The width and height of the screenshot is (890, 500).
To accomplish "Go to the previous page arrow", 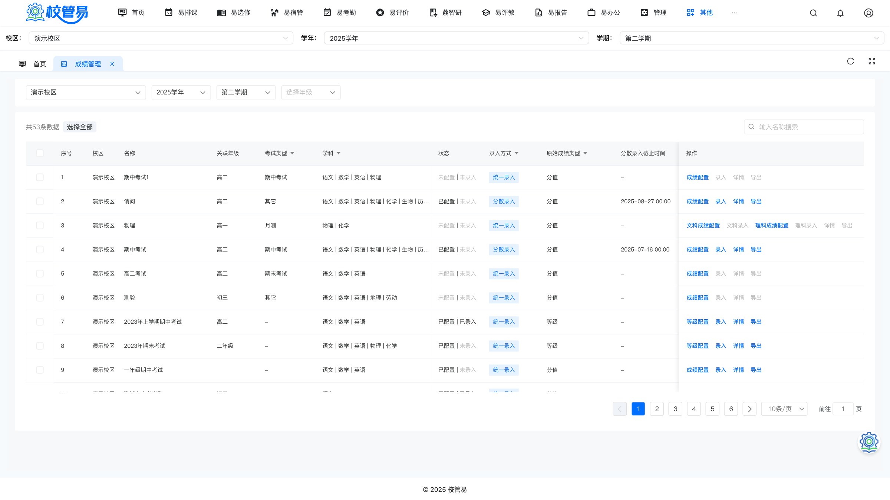I will (x=620, y=409).
